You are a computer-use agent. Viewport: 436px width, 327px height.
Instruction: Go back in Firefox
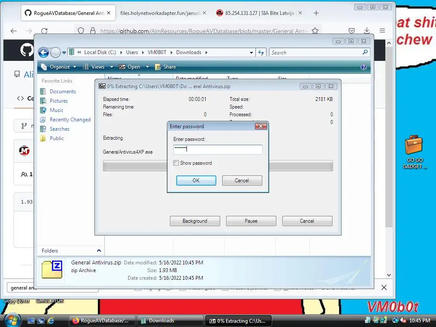coord(14,31)
